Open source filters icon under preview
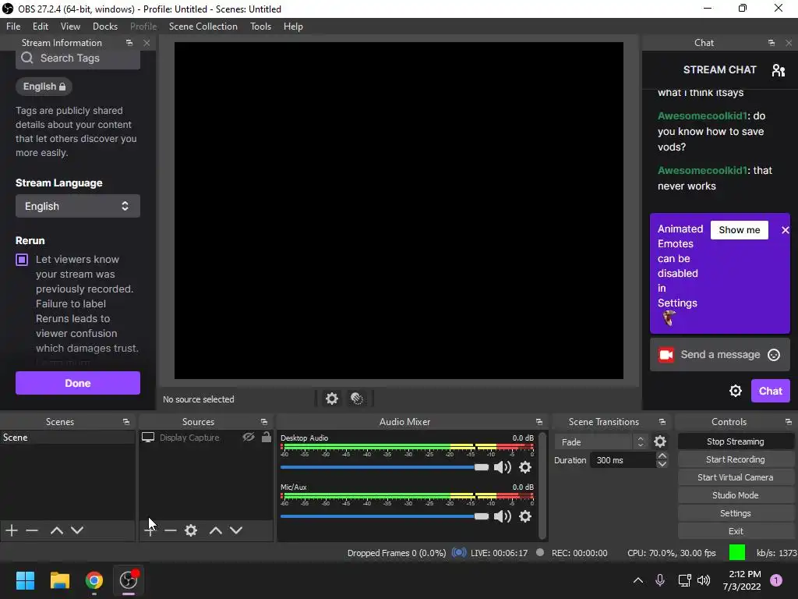 pyautogui.click(x=357, y=399)
